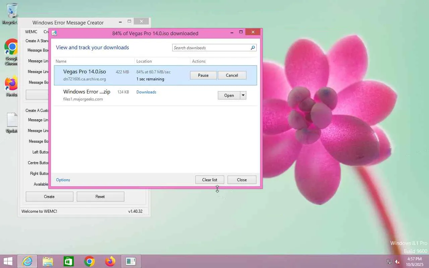Click the Reset button in WEMC window
Image resolution: width=429 pixels, height=268 pixels.
(x=100, y=197)
